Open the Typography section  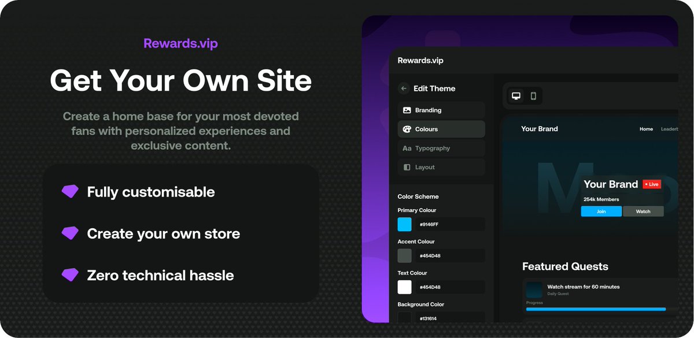(441, 148)
